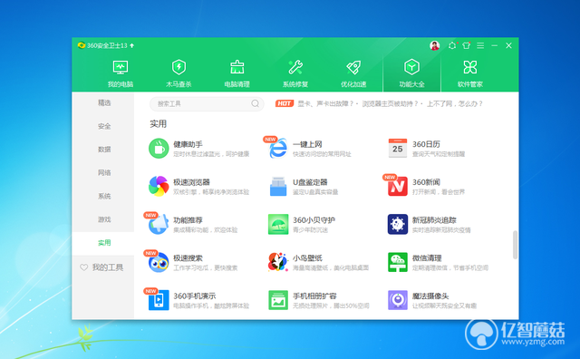
Task: Launch 健康助手 green cup icon
Action: coord(159,149)
